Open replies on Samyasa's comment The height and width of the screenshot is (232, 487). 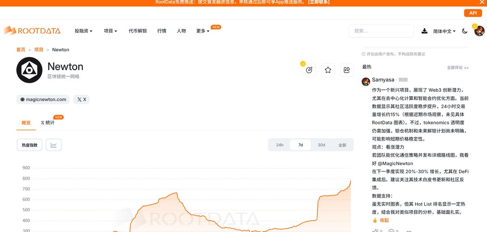coord(392,230)
